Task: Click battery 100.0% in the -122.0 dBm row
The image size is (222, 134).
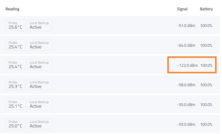Action: tap(207, 65)
